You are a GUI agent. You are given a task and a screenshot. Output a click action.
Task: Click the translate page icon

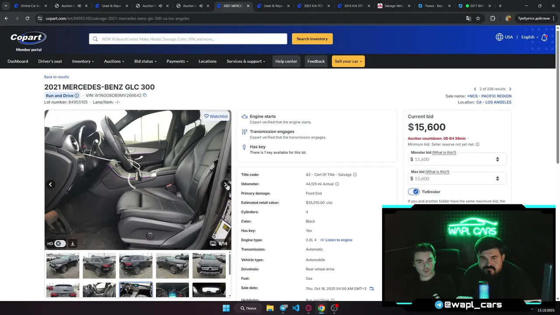[x=469, y=18]
